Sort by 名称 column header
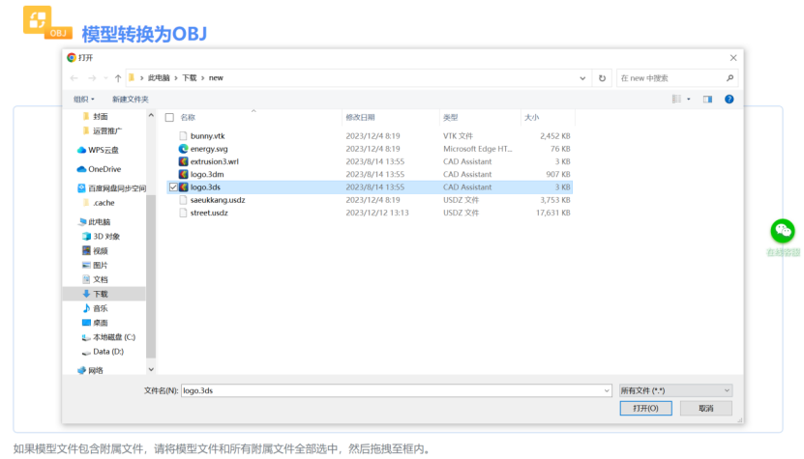This screenshot has width=804, height=459. [x=188, y=117]
